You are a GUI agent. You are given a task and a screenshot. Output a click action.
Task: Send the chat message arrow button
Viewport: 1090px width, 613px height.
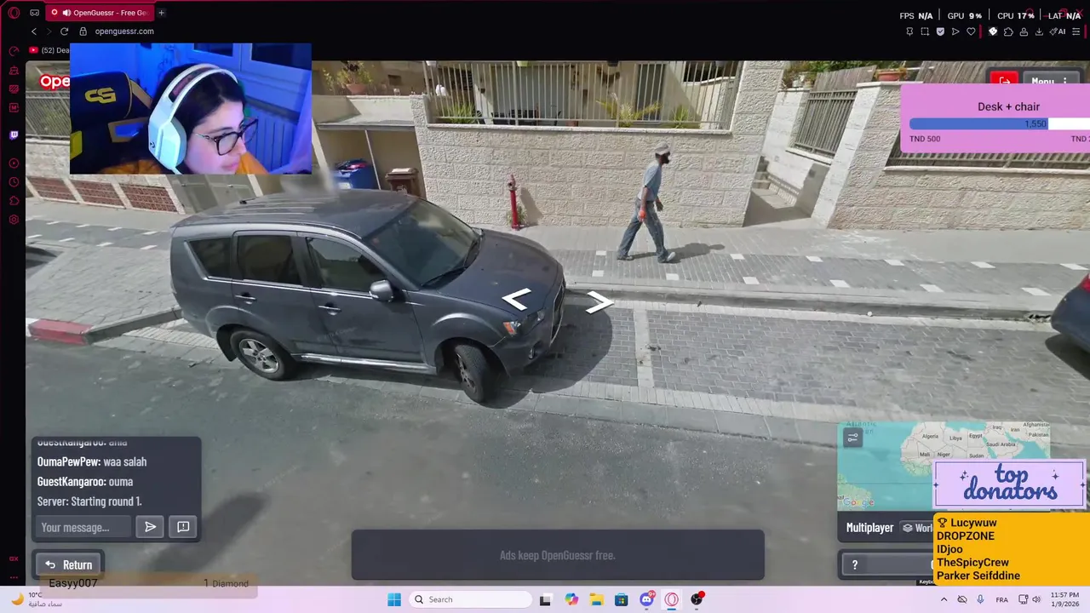tap(151, 527)
